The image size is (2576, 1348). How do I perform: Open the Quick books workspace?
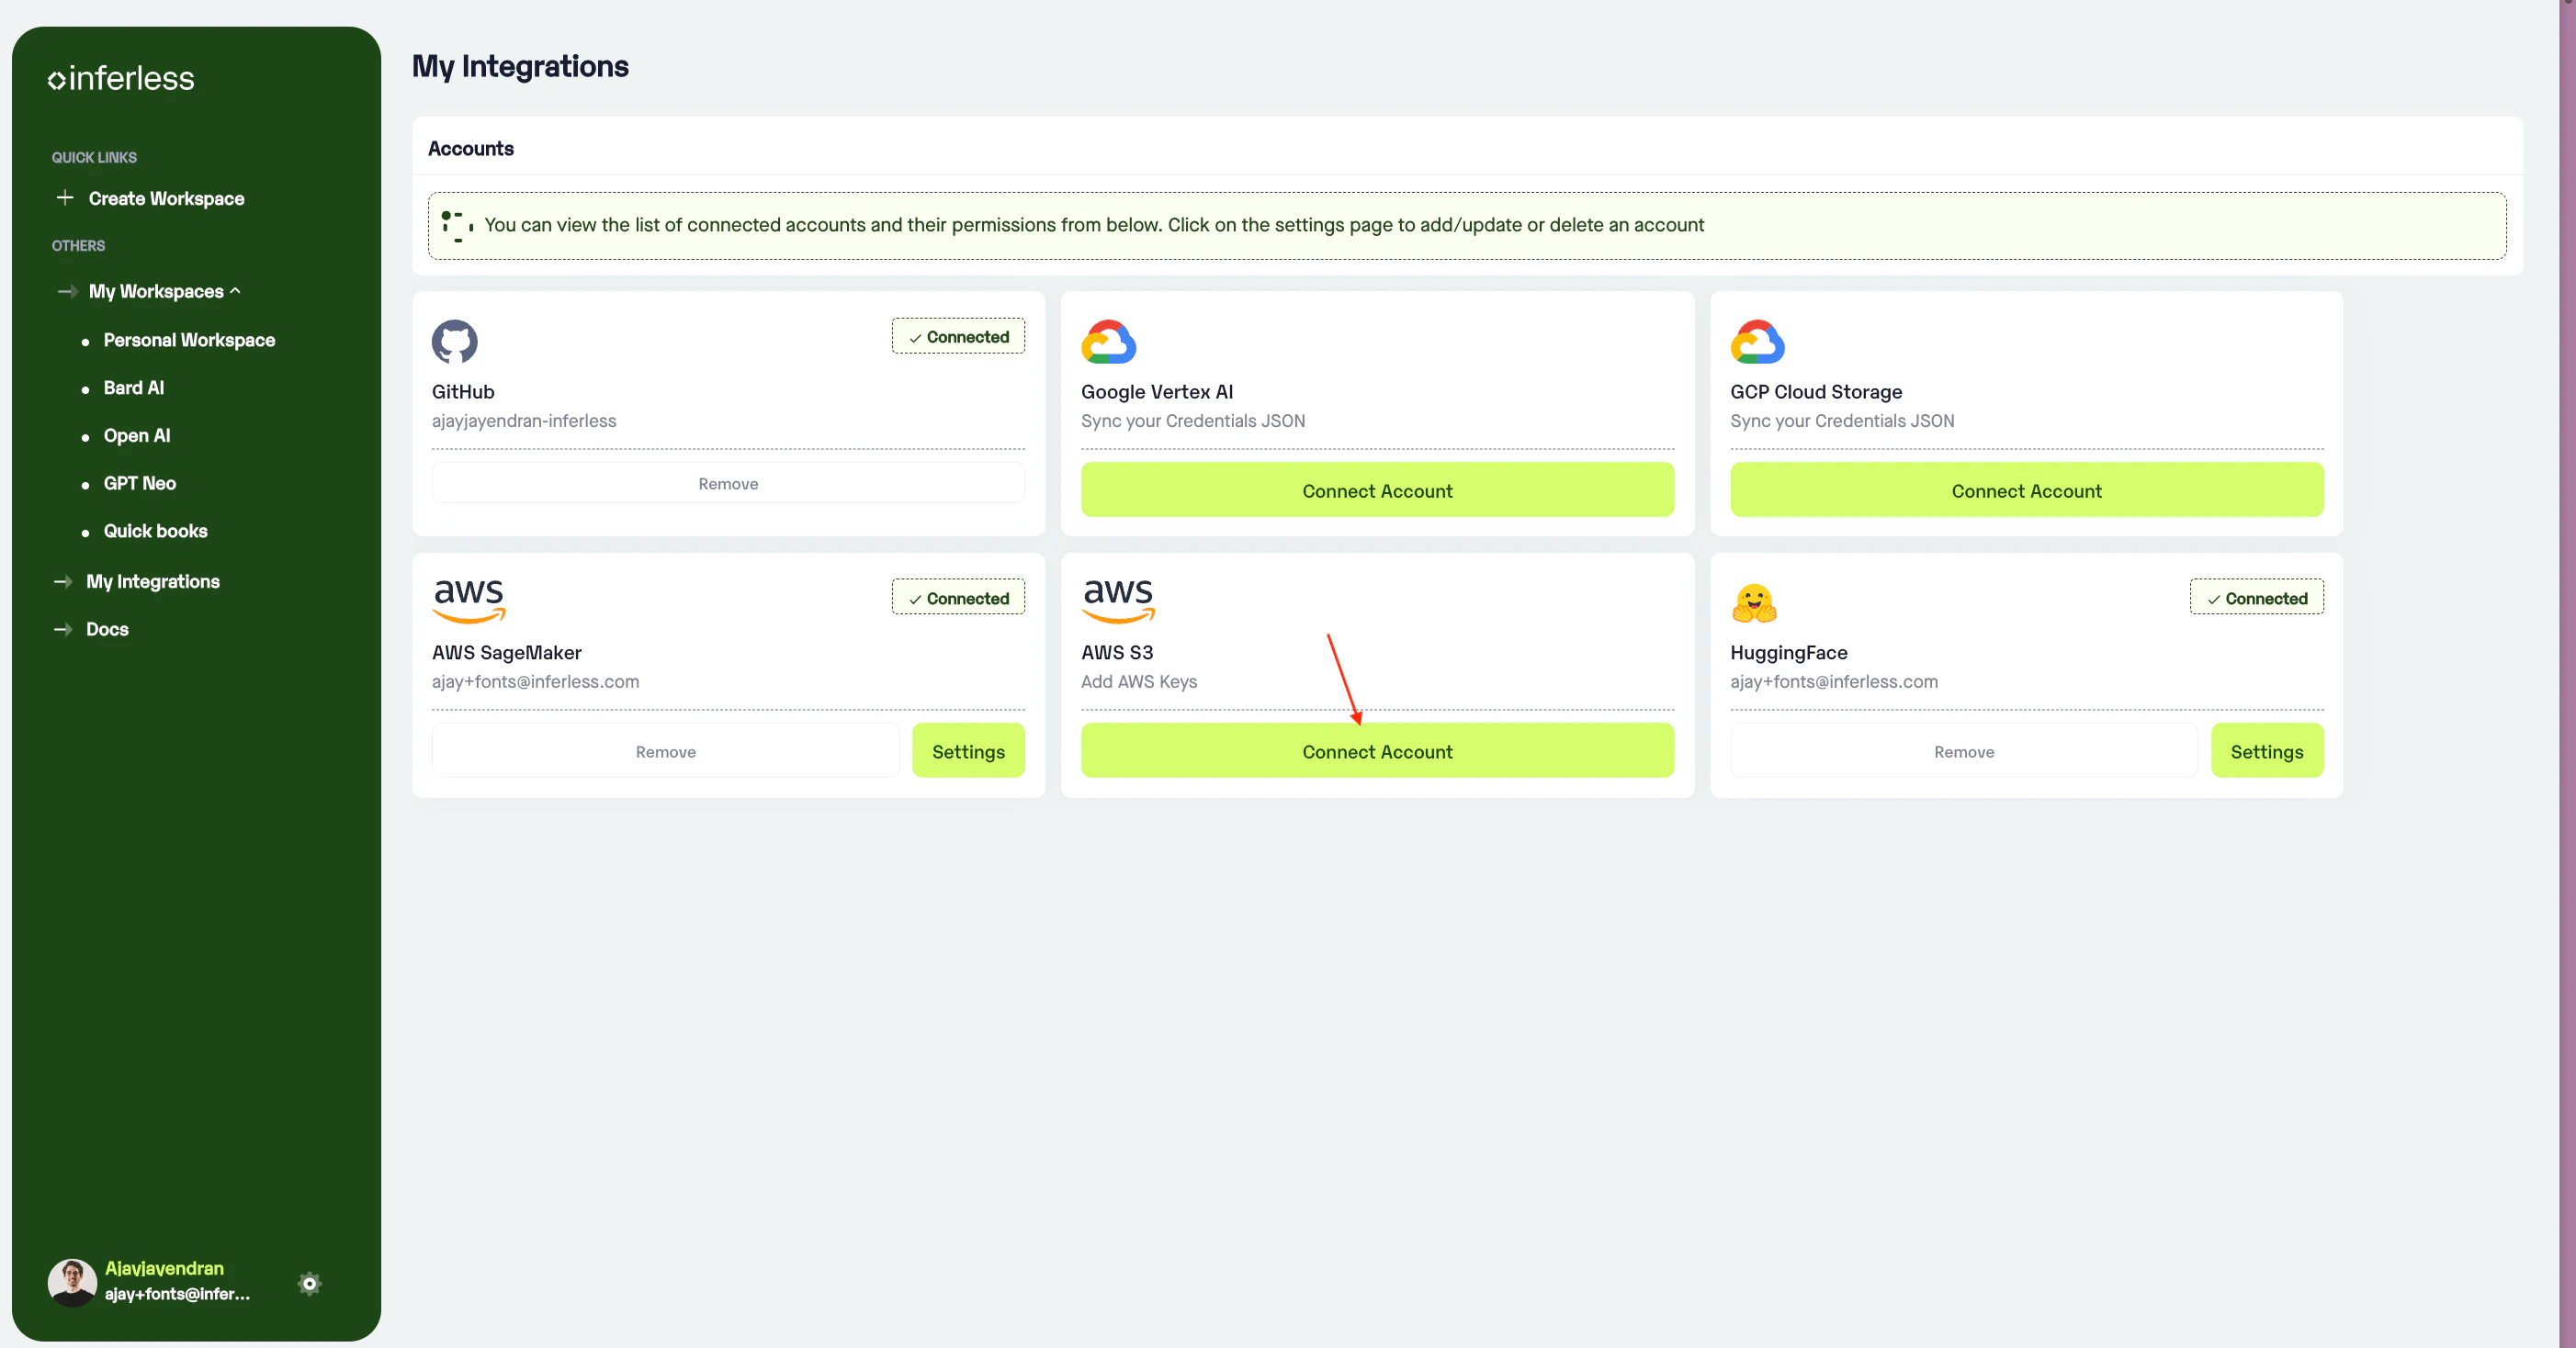point(155,531)
